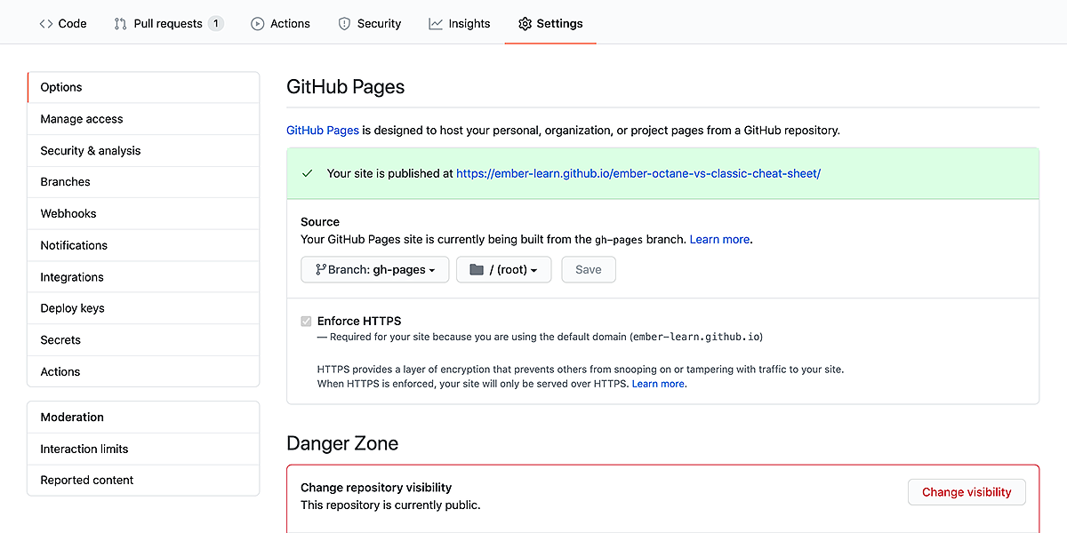Open Manage access settings
1067x533 pixels.
point(143,119)
